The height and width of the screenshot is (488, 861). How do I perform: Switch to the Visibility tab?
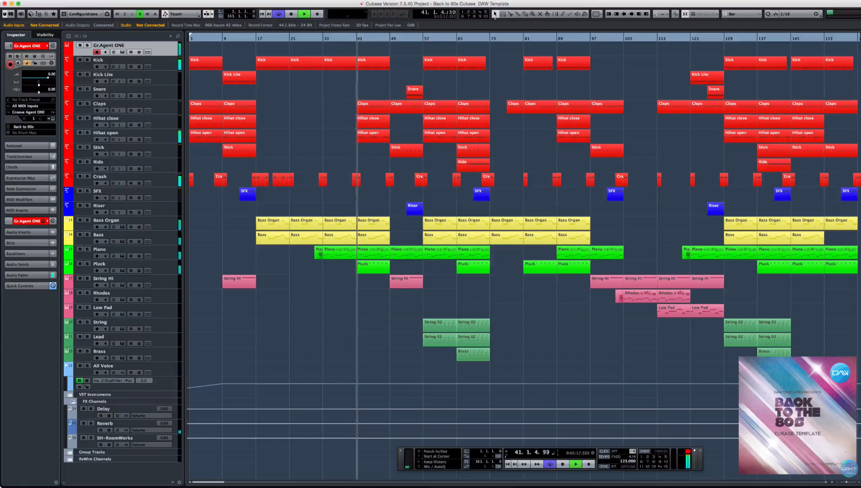pos(45,35)
